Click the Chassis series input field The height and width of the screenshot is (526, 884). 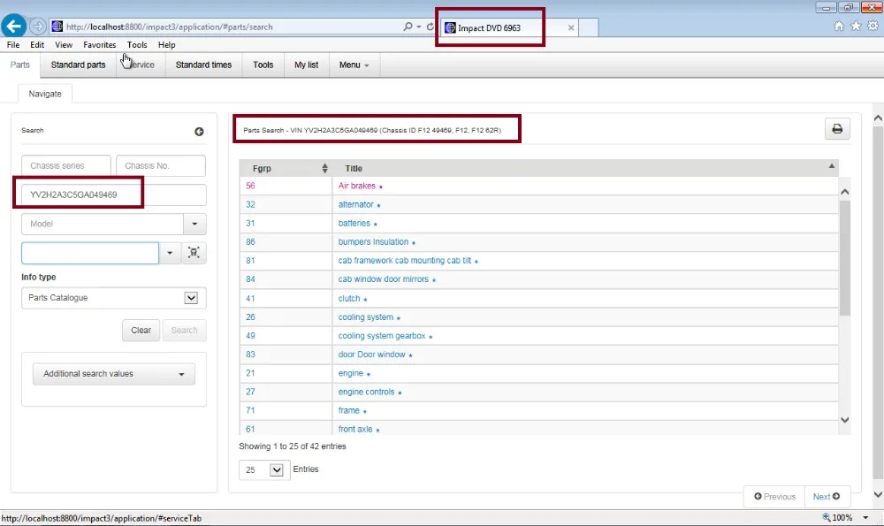[66, 165]
